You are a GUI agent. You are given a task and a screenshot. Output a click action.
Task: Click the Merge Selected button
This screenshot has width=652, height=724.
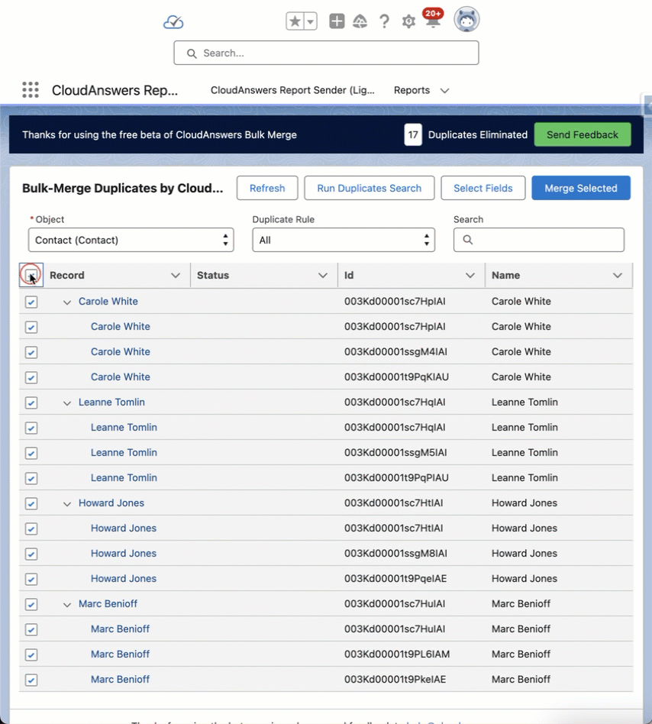point(580,188)
